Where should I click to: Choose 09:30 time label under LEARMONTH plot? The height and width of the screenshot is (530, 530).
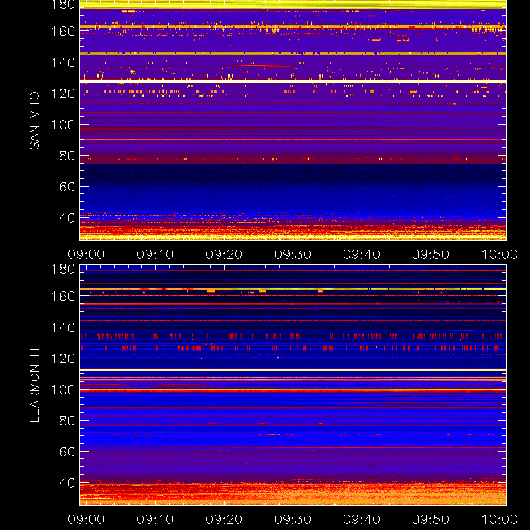293,519
